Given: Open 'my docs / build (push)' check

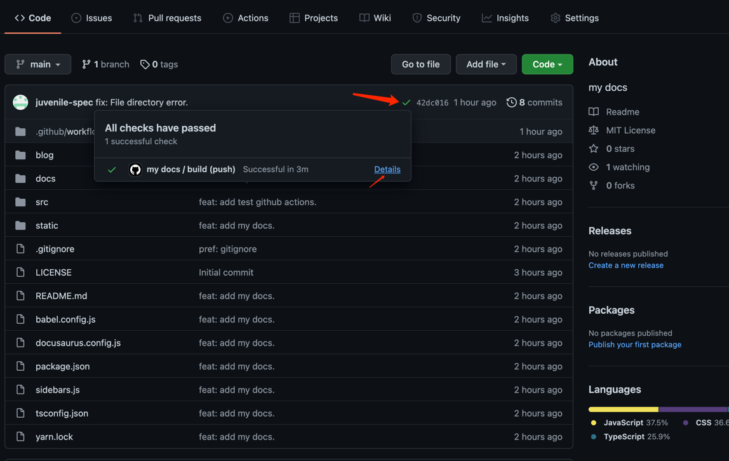Looking at the screenshot, I should tap(191, 169).
